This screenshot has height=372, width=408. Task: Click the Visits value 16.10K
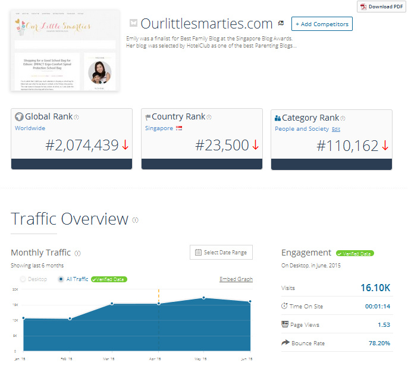(x=375, y=288)
